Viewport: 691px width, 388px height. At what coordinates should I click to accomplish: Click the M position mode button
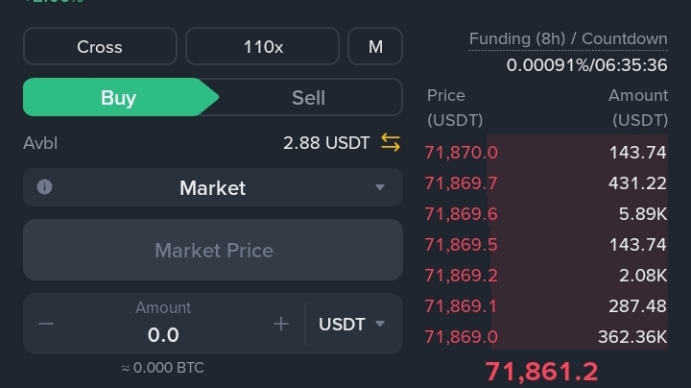coord(374,46)
